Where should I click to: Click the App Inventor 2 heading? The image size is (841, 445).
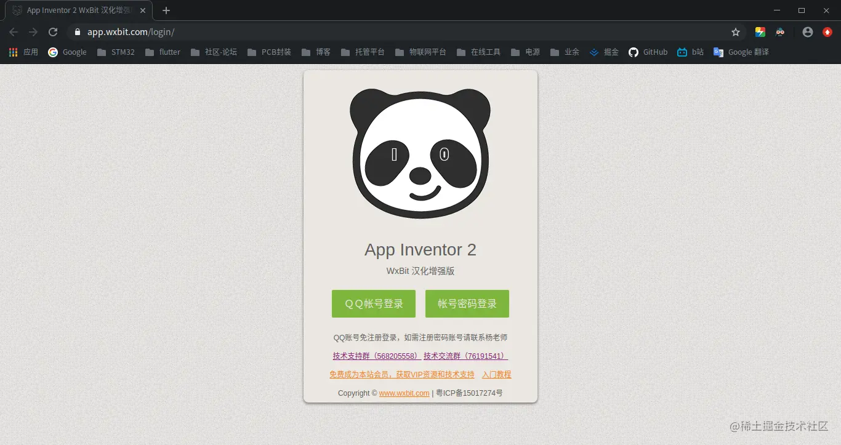[420, 250]
